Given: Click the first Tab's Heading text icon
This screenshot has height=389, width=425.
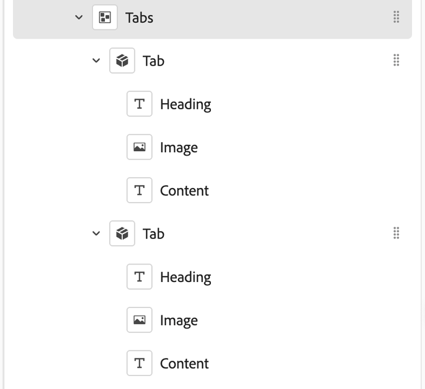Looking at the screenshot, I should click(139, 104).
